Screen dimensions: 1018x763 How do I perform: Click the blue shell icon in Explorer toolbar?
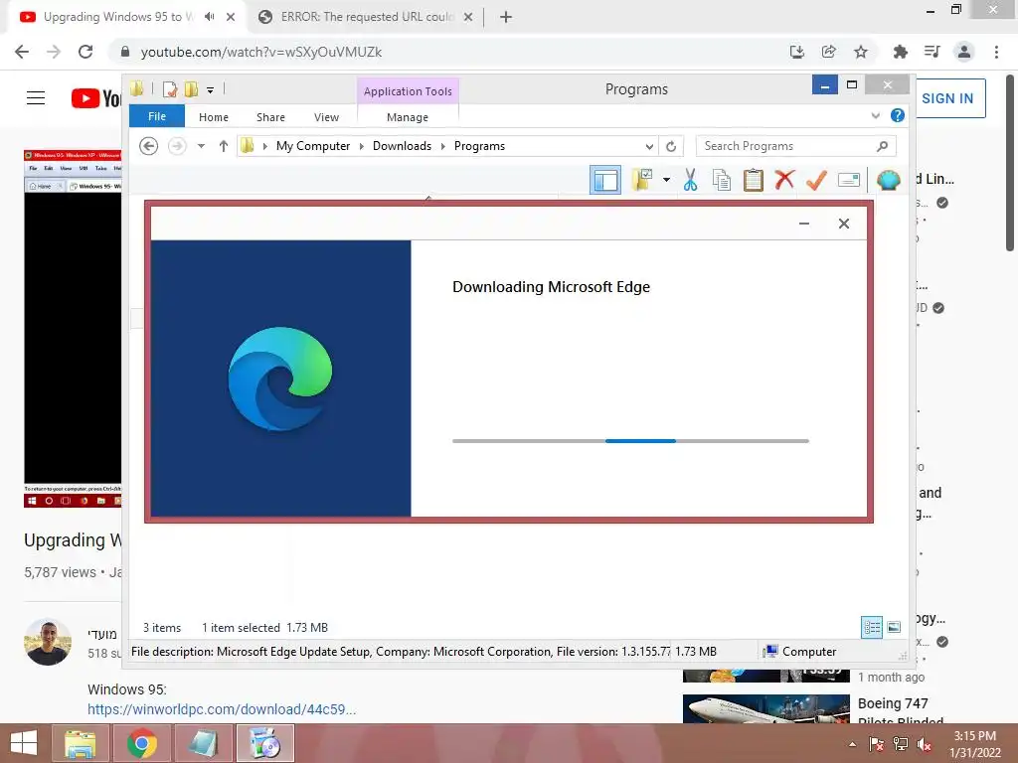(888, 180)
